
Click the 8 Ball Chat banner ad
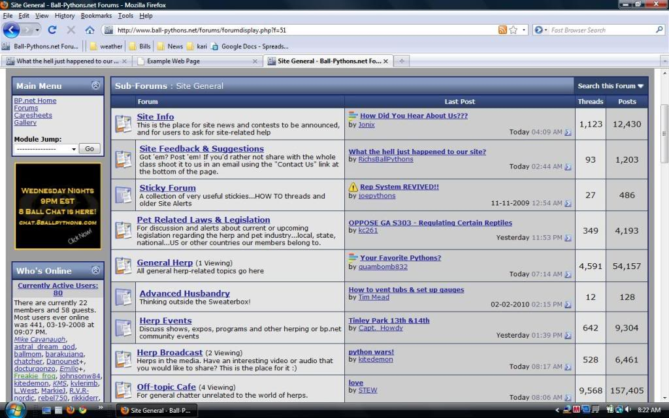click(x=58, y=206)
